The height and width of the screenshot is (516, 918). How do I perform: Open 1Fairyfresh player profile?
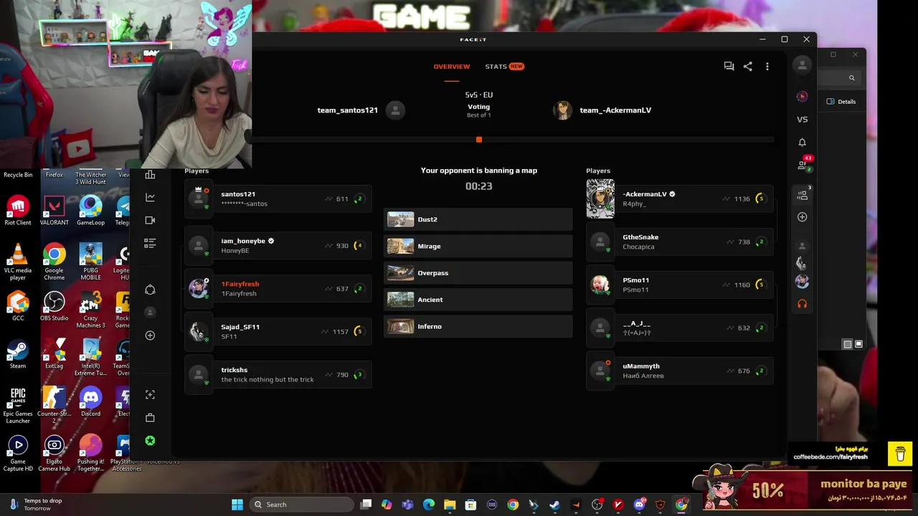[x=278, y=289]
